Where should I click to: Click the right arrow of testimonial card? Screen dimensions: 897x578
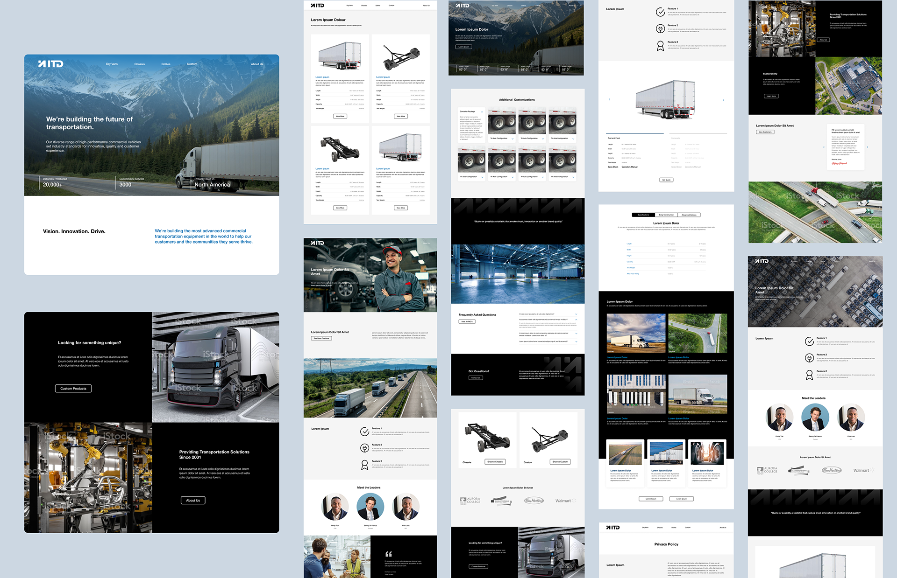868,147
